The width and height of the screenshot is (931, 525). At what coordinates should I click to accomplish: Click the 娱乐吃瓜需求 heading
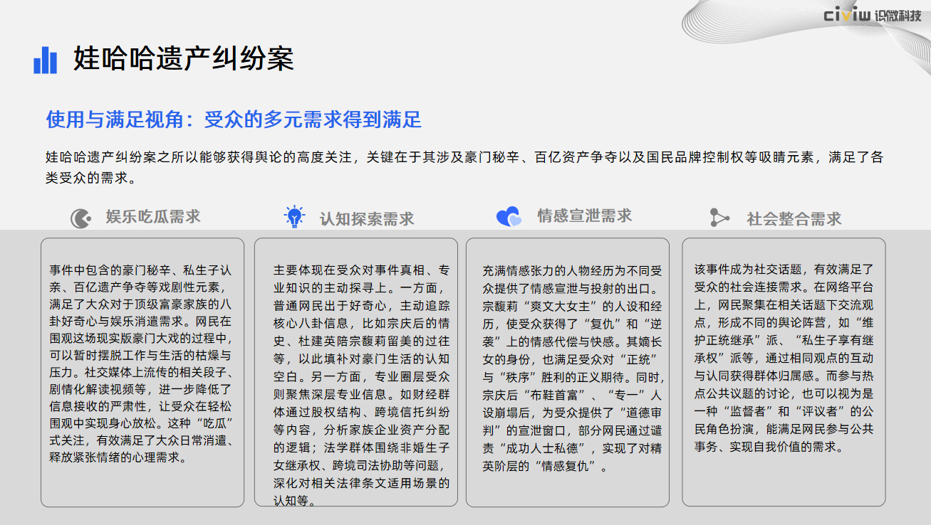[x=153, y=217]
